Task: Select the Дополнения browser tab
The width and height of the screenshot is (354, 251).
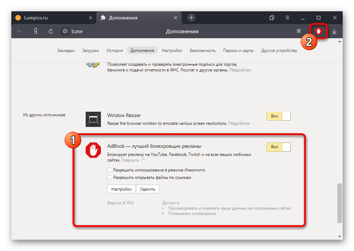Action: (x=139, y=18)
